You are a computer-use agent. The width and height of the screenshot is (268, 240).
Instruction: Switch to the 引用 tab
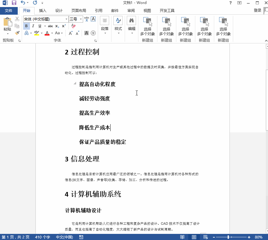99,11
